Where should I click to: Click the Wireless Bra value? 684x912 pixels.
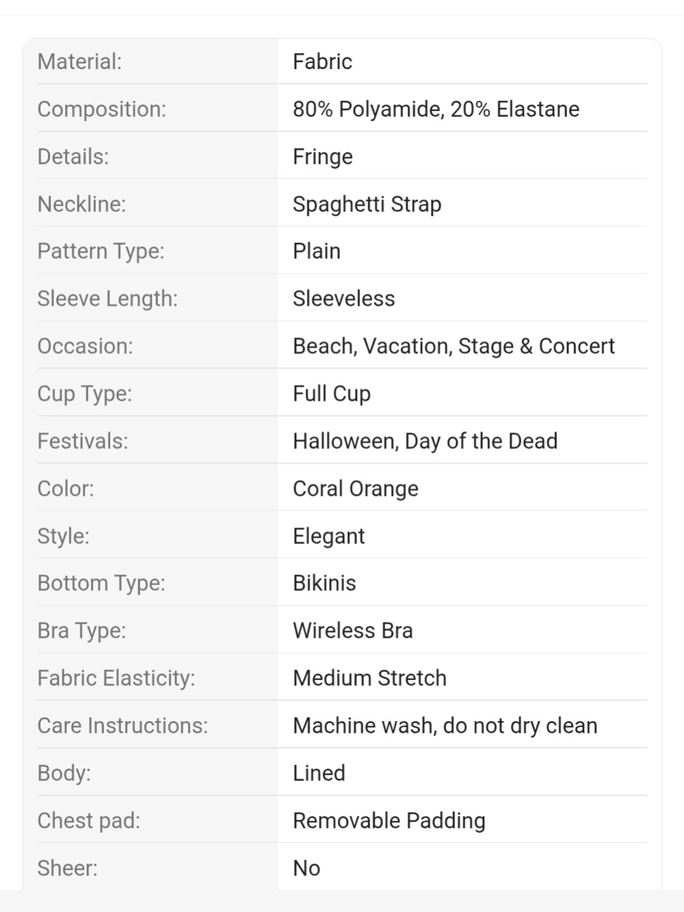tap(352, 630)
